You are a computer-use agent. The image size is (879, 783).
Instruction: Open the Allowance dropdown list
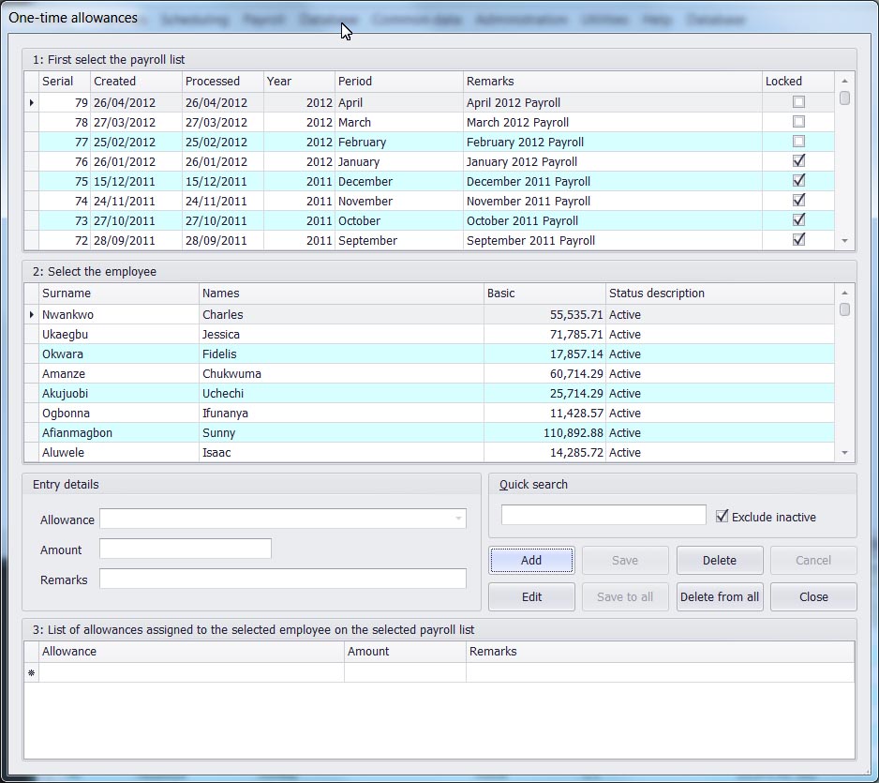(458, 519)
